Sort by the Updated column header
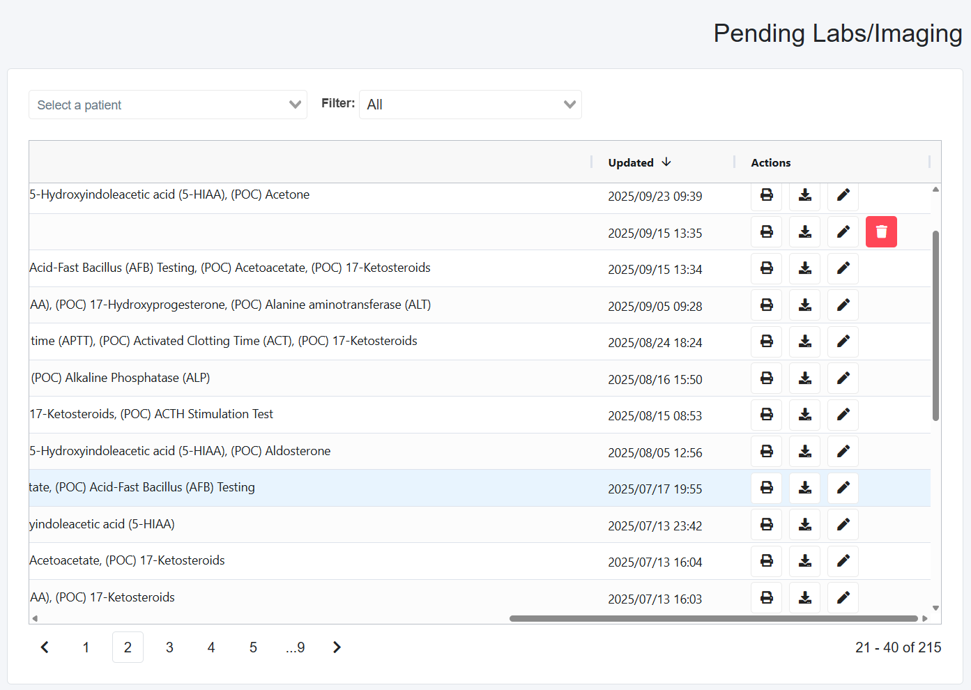The width and height of the screenshot is (971, 690). (631, 162)
